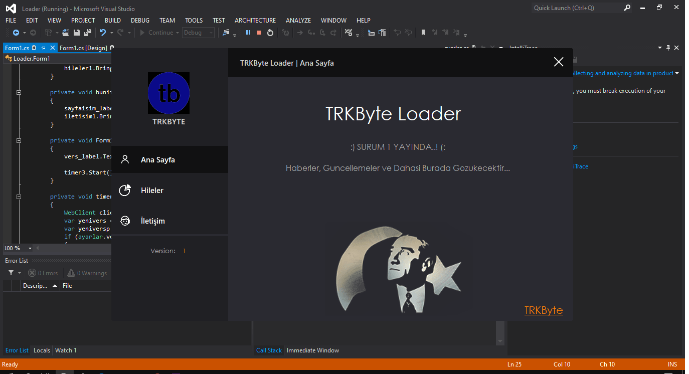689x374 pixels.
Task: Open the PROJECT menu
Action: click(83, 21)
